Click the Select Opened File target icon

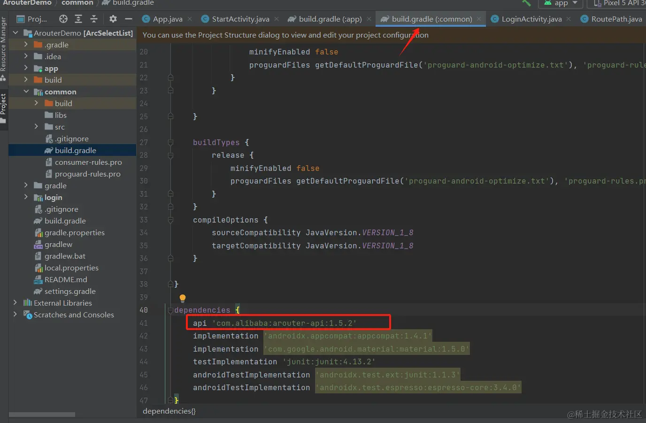63,19
